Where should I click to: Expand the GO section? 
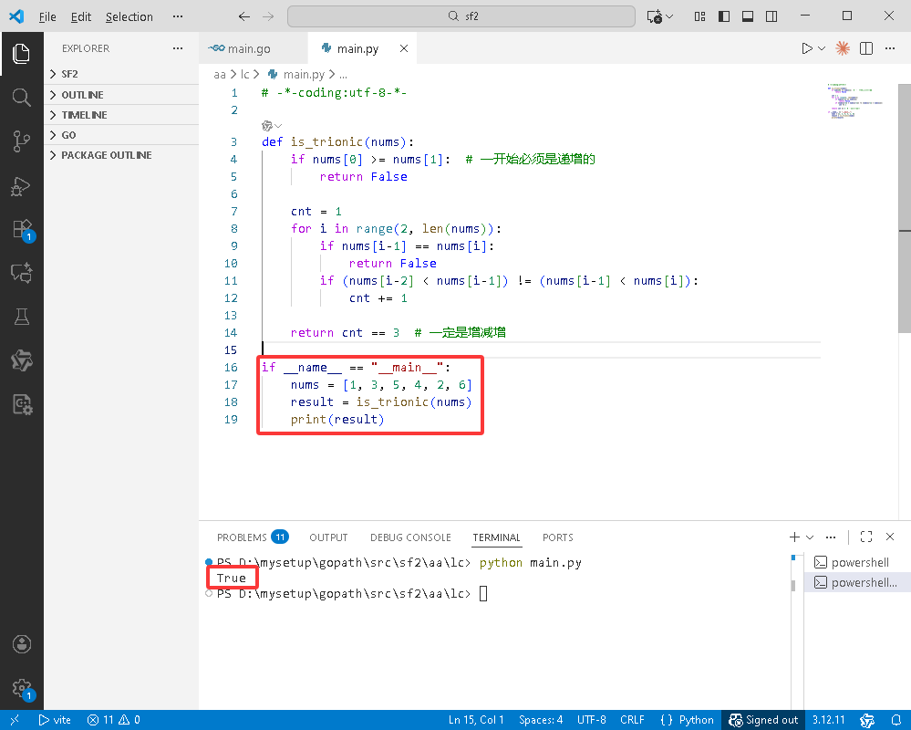(121, 135)
